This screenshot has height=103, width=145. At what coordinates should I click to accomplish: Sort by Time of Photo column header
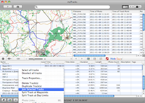[x=100, y=11]
